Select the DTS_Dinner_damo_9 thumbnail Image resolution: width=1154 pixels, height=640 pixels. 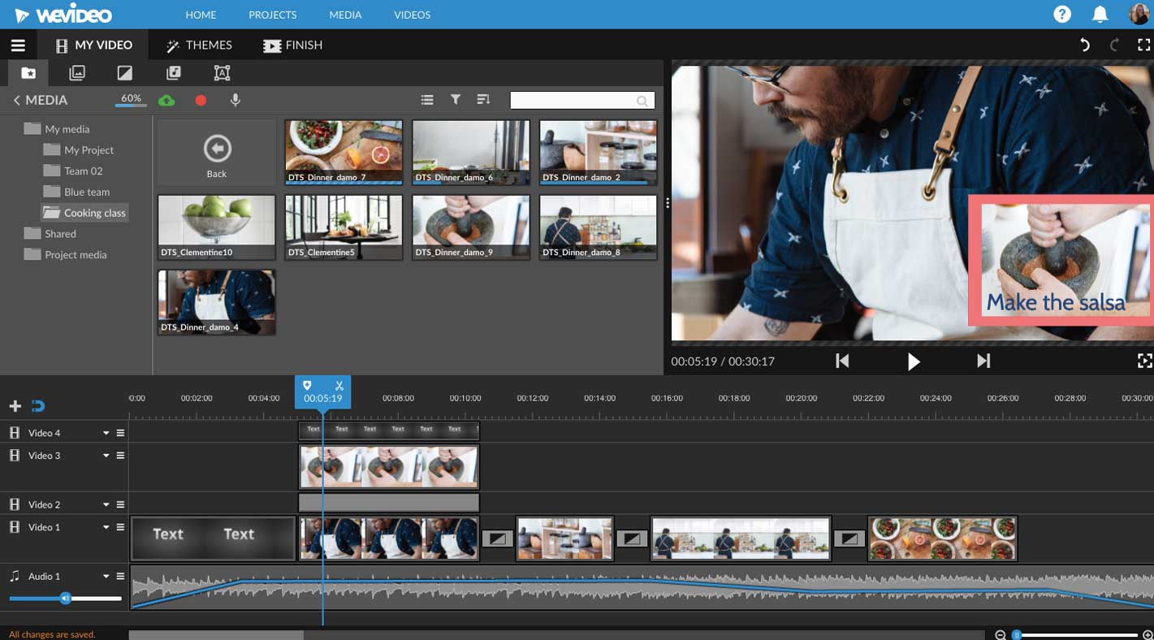point(471,227)
